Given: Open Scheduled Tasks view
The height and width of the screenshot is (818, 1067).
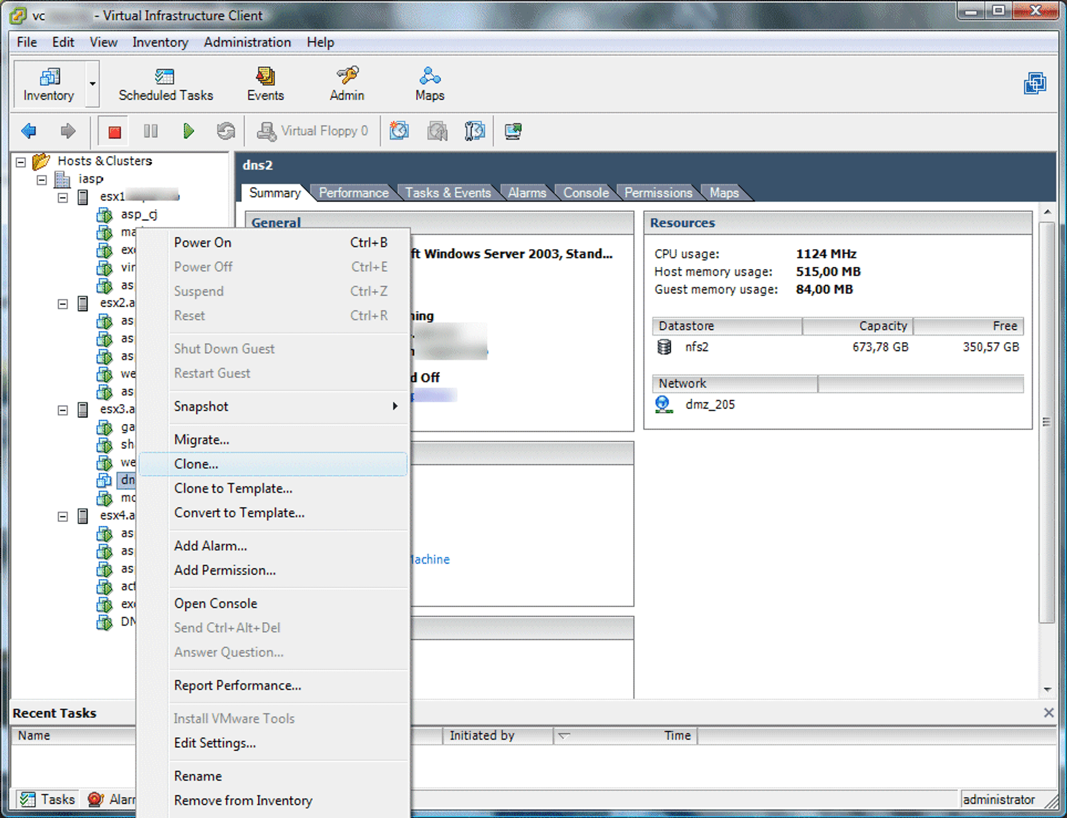Looking at the screenshot, I should tap(165, 84).
